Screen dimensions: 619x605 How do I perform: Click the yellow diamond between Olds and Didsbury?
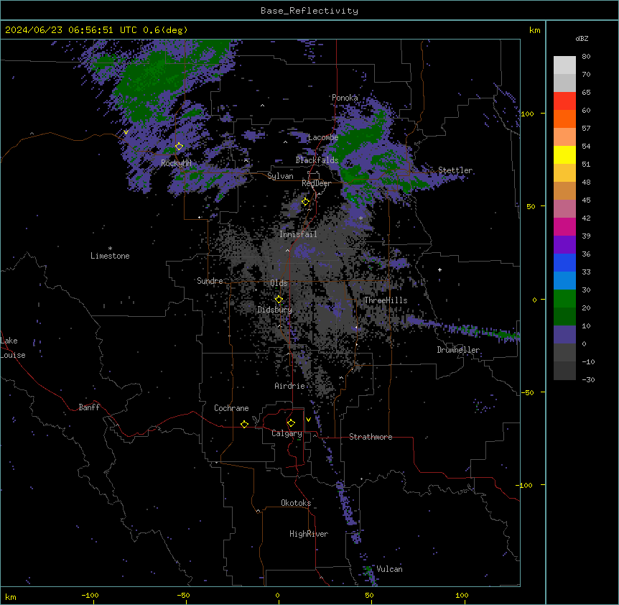click(x=279, y=300)
